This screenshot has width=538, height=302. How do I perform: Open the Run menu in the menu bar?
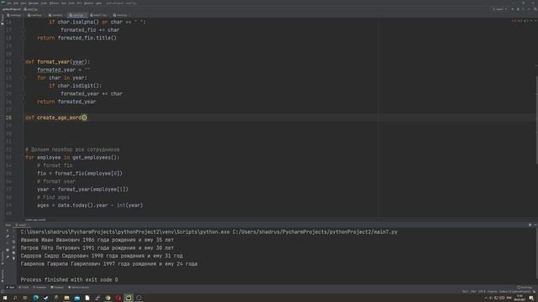point(64,3)
